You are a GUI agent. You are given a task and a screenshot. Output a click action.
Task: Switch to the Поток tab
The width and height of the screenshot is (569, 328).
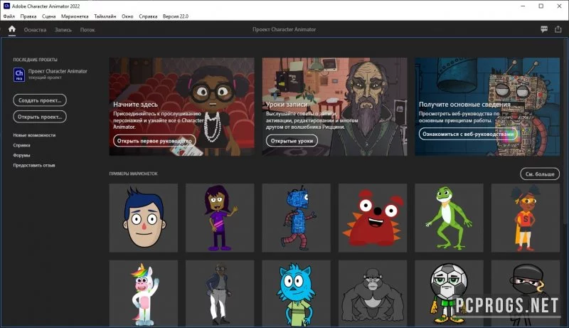(x=87, y=30)
